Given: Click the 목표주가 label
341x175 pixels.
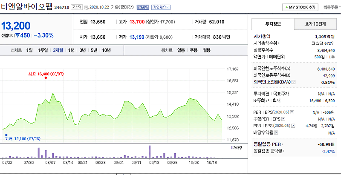Looking at the screenshot, I should pyautogui.click(x=281, y=94).
